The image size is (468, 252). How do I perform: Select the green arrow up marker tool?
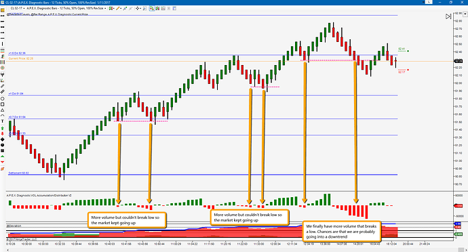coord(3,128)
